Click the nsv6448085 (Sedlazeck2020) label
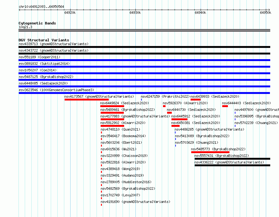279x217 pixels. pos(43,83)
